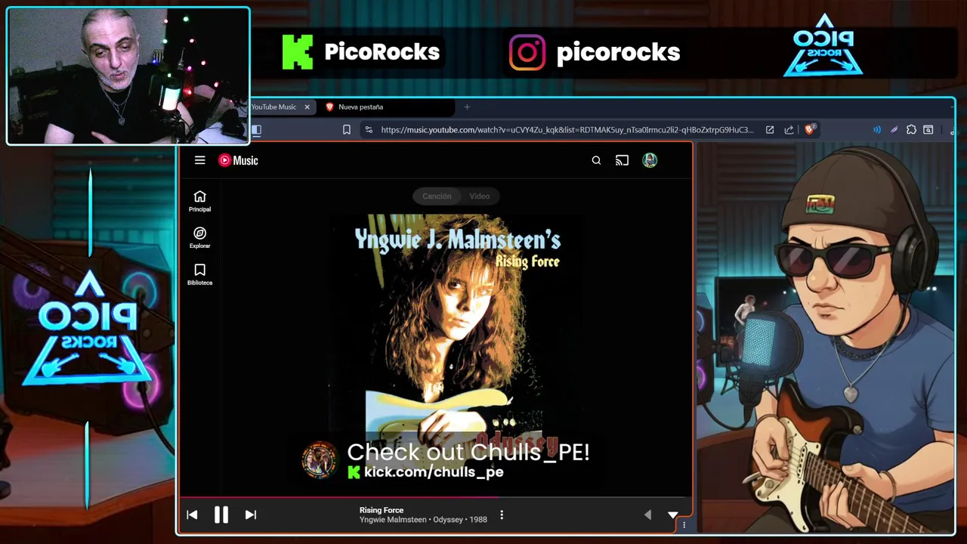
Task: Open Explorar in the sidebar
Action: point(199,238)
